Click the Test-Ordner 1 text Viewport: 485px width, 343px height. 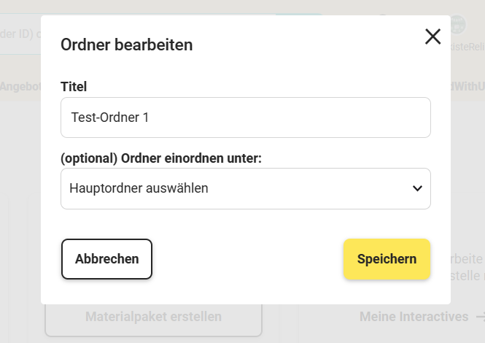click(110, 117)
